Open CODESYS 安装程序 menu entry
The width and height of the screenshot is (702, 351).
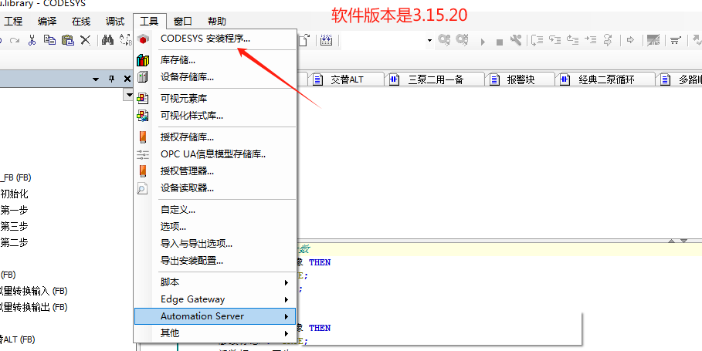pyautogui.click(x=215, y=39)
